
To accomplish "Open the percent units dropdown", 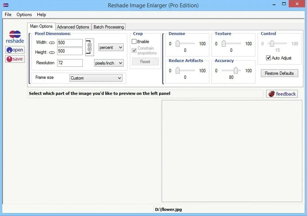I will [x=111, y=47].
